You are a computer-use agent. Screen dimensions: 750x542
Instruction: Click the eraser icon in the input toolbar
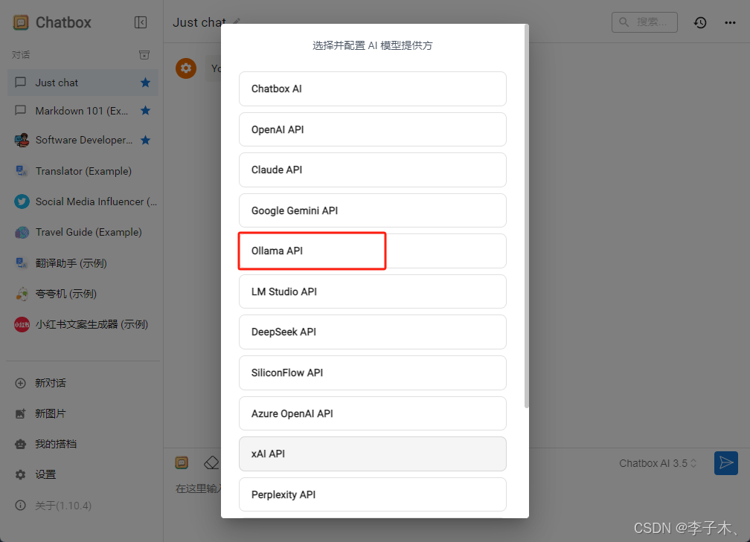211,462
